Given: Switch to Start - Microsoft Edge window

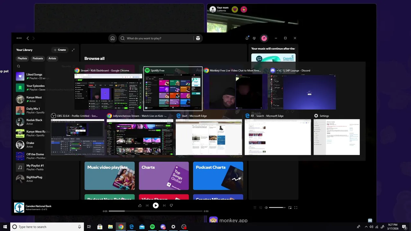Looking at the screenshot, I should (209, 134).
